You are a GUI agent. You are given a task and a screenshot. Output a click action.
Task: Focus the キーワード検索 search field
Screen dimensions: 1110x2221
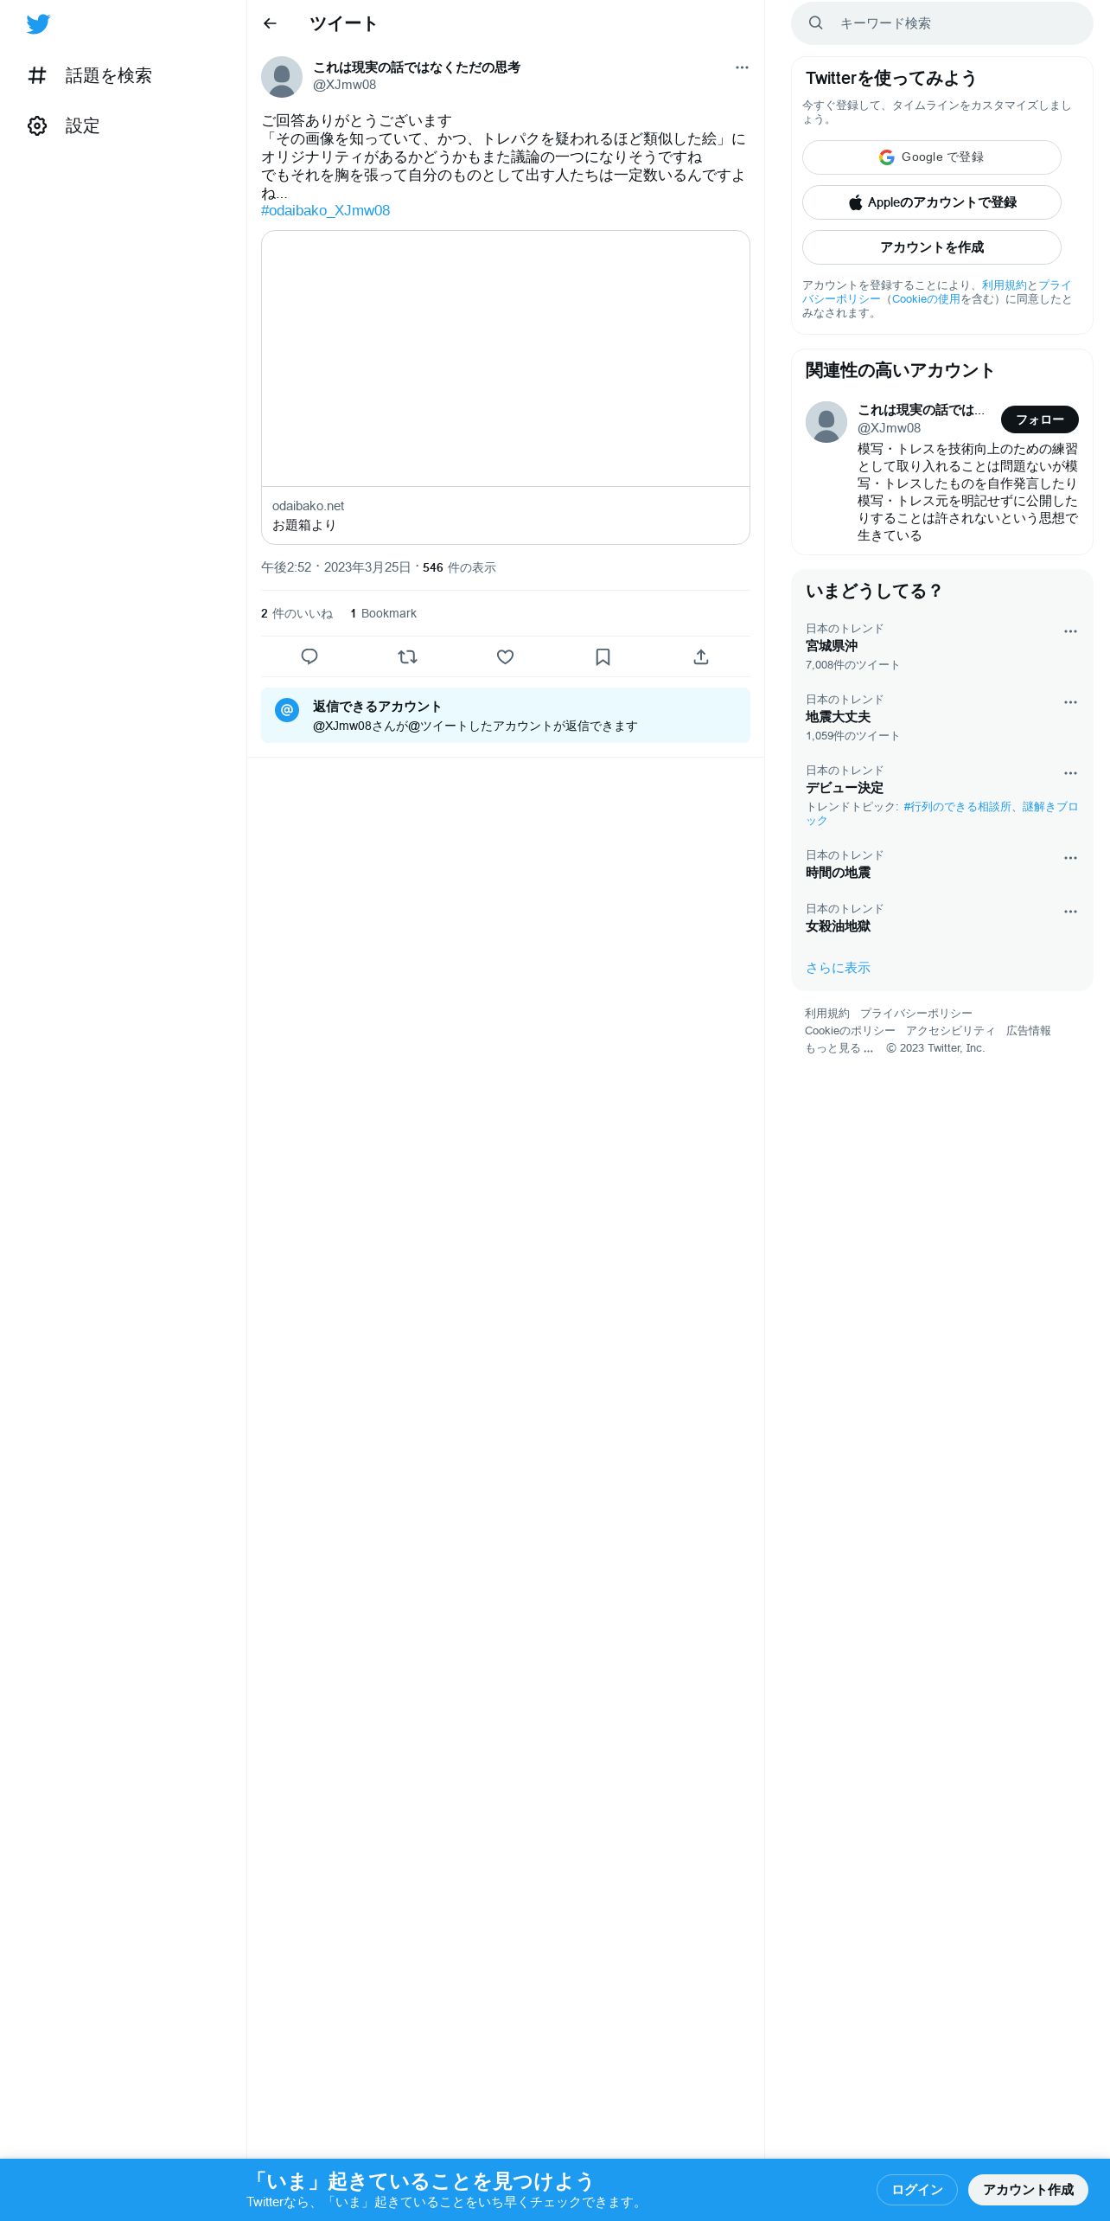942,23
